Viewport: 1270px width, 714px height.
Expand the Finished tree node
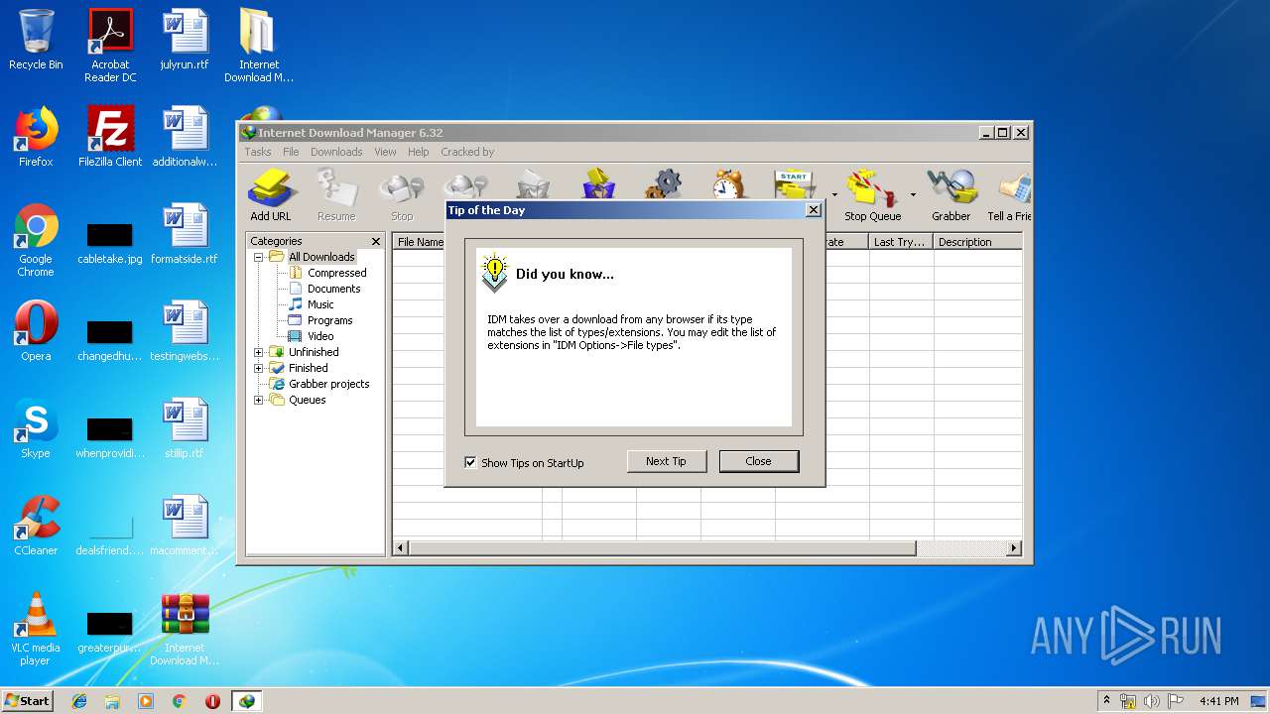258,368
